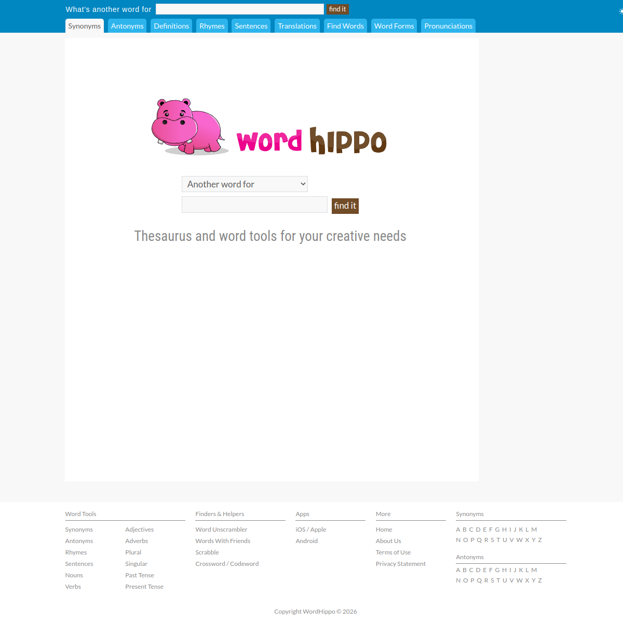Image resolution: width=623 pixels, height=623 pixels.
Task: Open the 'Another word for' dropdown
Action: pos(244,184)
